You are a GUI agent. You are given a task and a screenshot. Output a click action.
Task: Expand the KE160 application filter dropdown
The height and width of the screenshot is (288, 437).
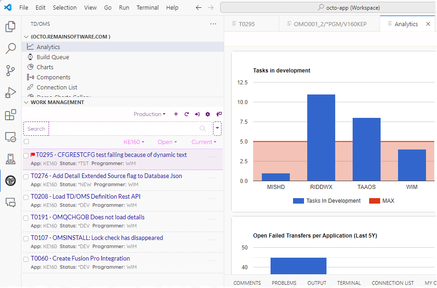[x=134, y=142]
